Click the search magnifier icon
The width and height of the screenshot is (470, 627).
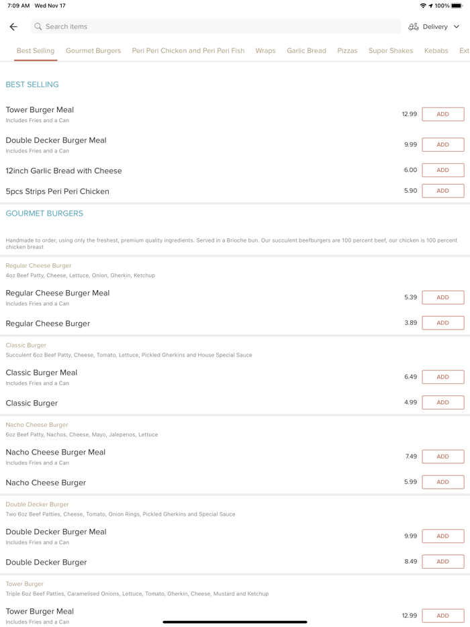point(38,27)
